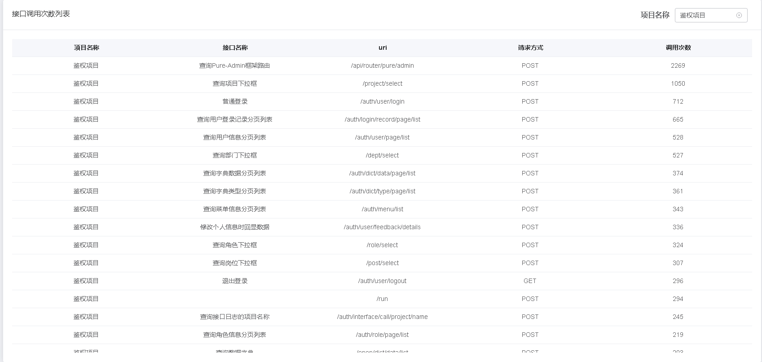Click the /project/select uri cell
The height and width of the screenshot is (362, 762).
pos(383,83)
